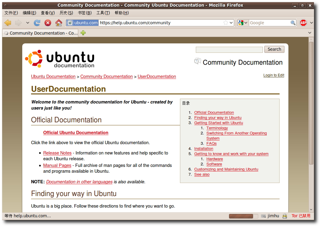Open the 文件(F) menu
The image size is (321, 227).
(11, 13)
